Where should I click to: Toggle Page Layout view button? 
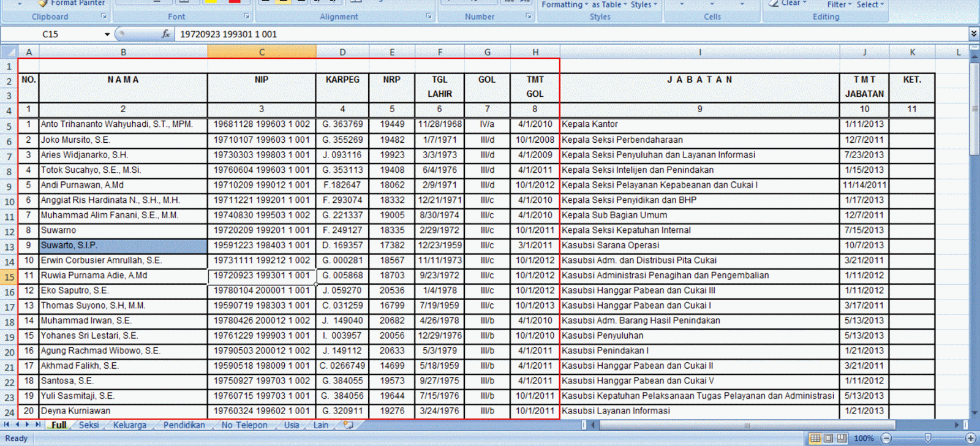(828, 438)
